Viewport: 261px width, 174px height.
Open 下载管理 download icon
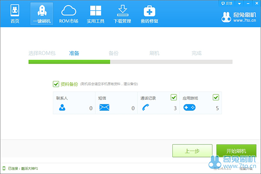(123, 10)
